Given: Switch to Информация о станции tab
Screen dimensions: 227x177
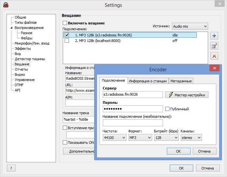Looking at the screenshot, I should pyautogui.click(x=148, y=81).
